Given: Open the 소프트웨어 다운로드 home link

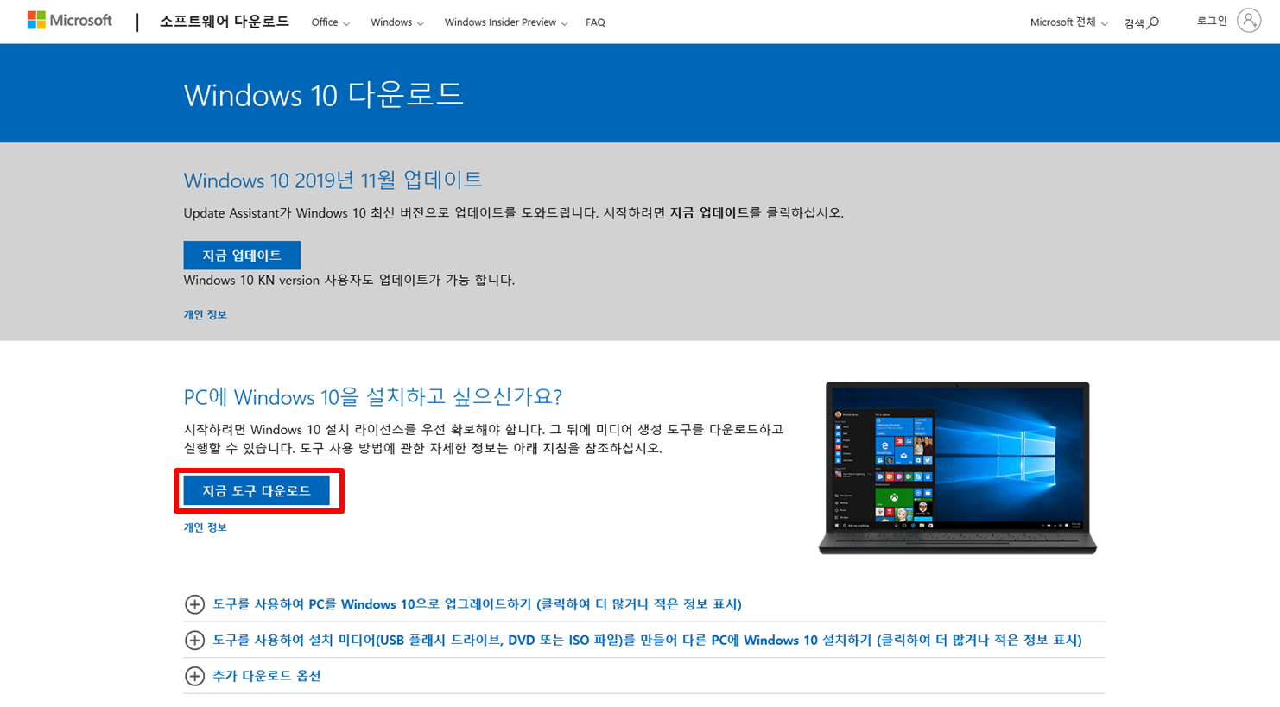Looking at the screenshot, I should (224, 22).
